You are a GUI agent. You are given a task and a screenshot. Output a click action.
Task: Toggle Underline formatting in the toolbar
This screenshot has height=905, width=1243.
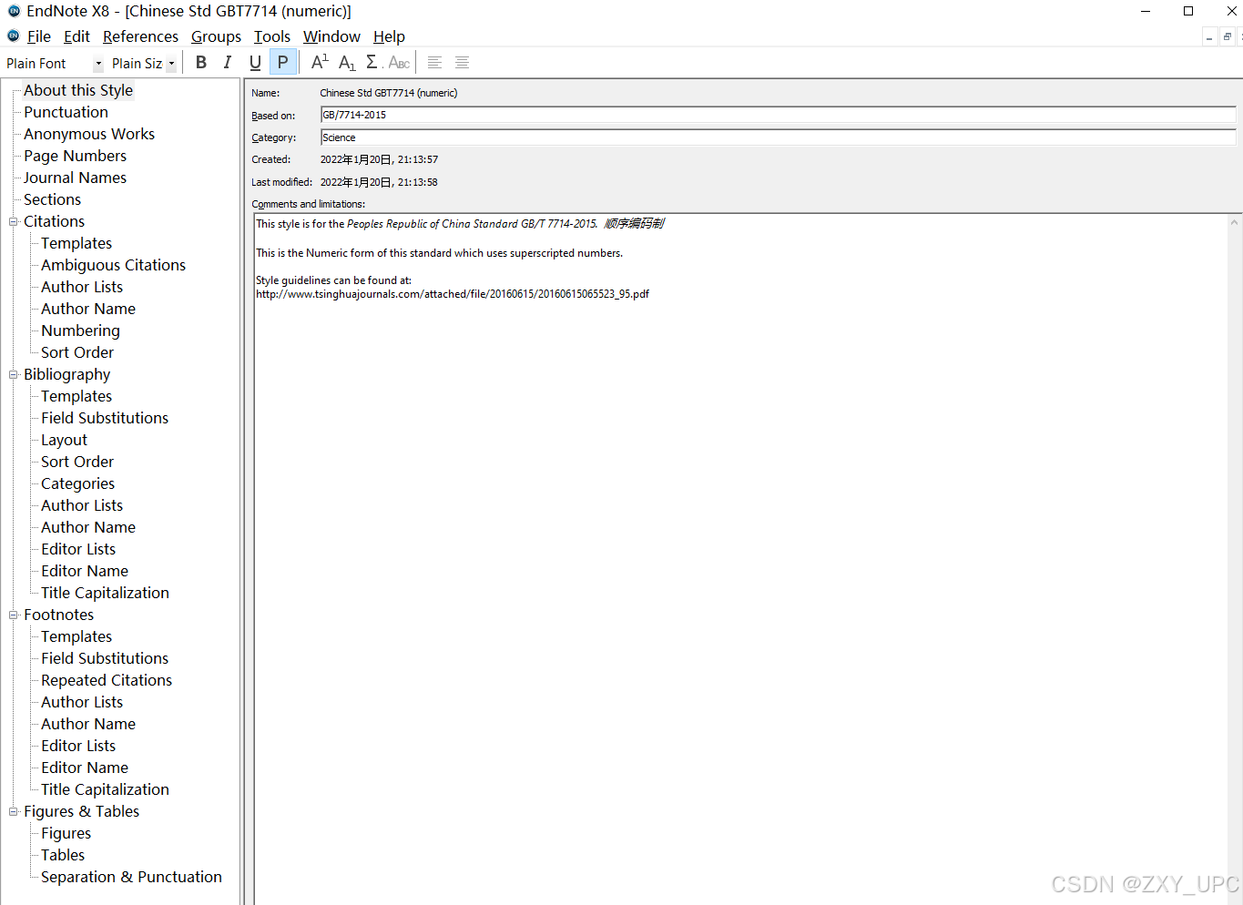click(255, 62)
